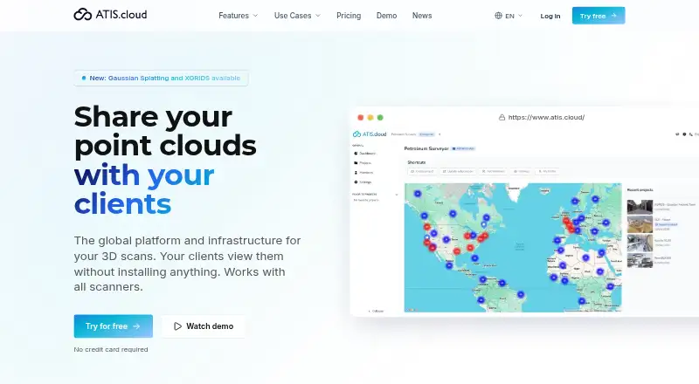Click the https://www.atis.cloud/ address text

pos(547,118)
